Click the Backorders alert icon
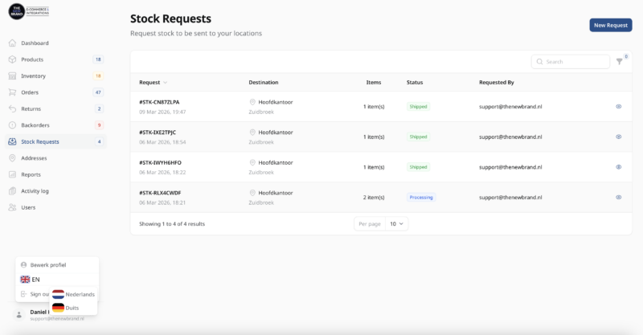Image resolution: width=643 pixels, height=335 pixels. tap(12, 125)
